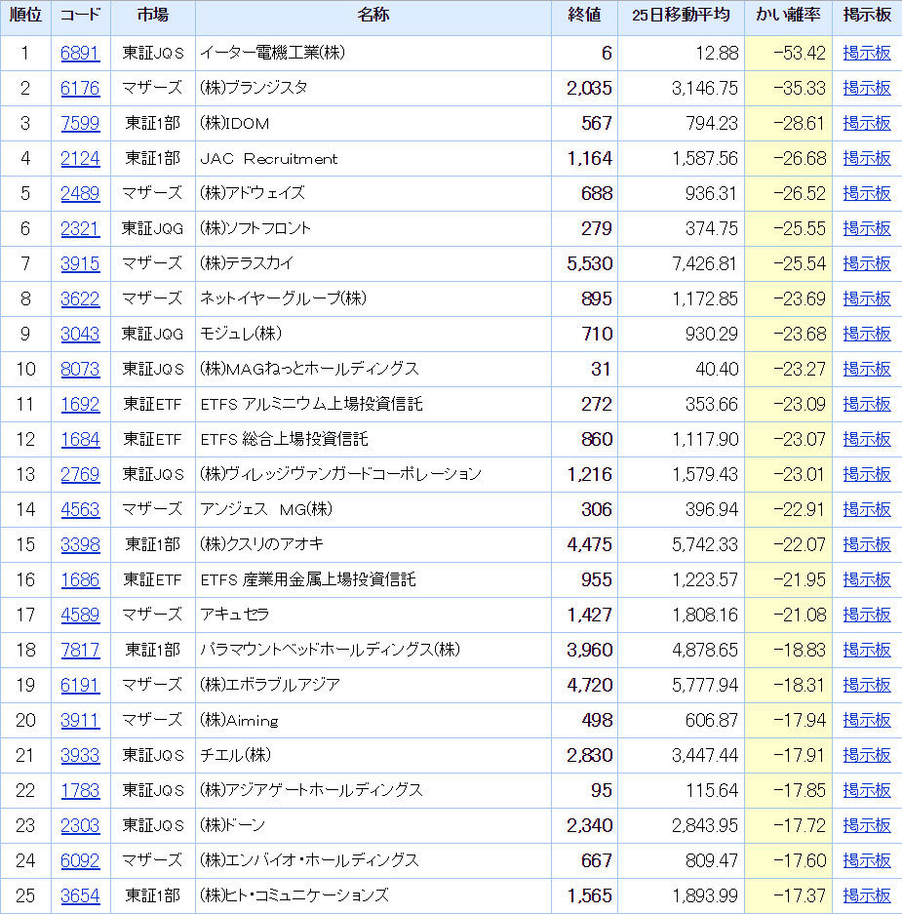Open 掲示板 link for JAC Recruitment
Image resolution: width=902 pixels, height=914 pixels.
(867, 158)
